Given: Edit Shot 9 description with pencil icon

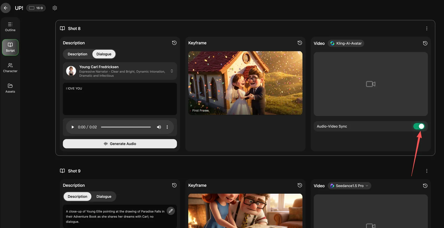Looking at the screenshot, I should tap(171, 211).
